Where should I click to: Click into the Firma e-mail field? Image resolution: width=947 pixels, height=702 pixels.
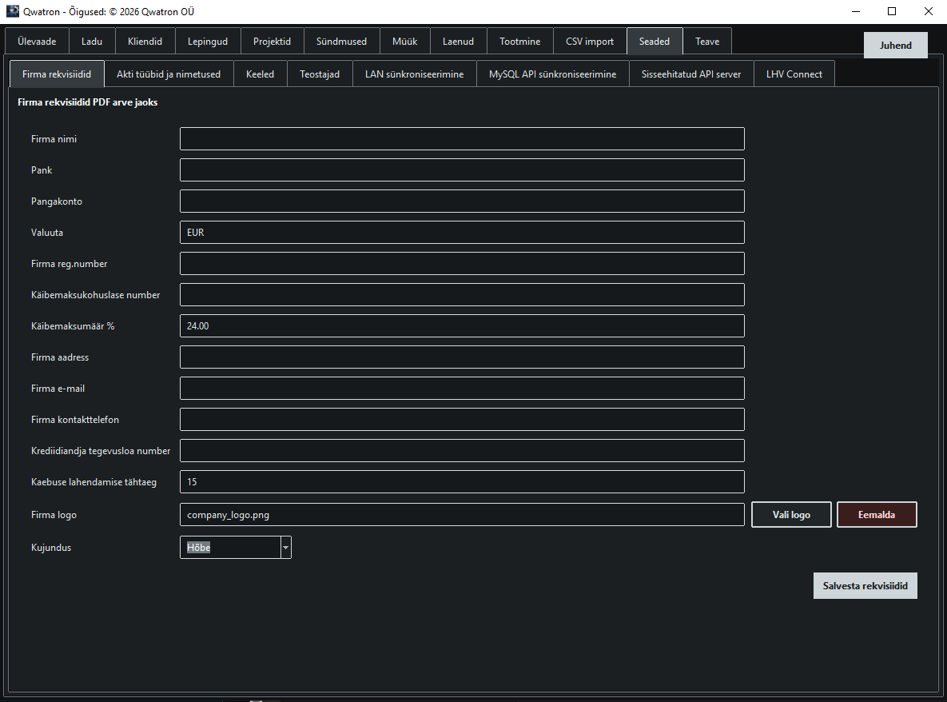[x=462, y=389]
